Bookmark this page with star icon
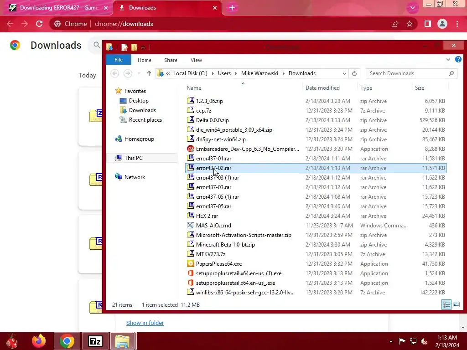 click(410, 24)
